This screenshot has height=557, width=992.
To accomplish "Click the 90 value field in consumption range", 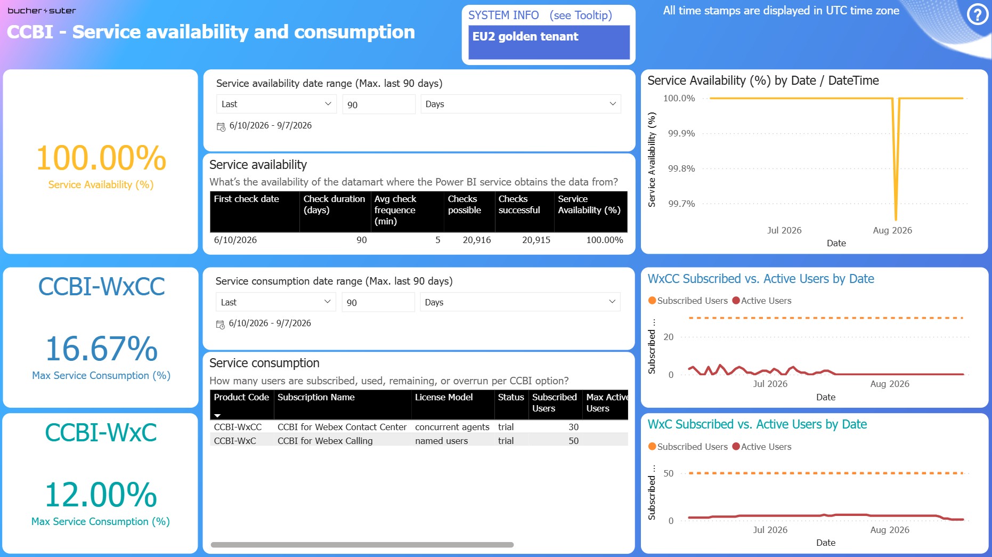I will (378, 302).
